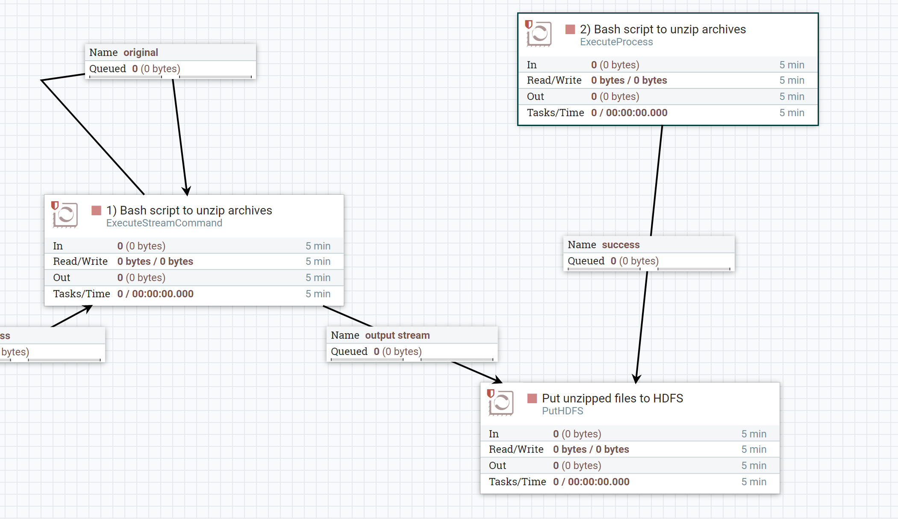Click the ExecuteStreamCommand processor icon
This screenshot has height=519, width=898.
click(x=66, y=215)
